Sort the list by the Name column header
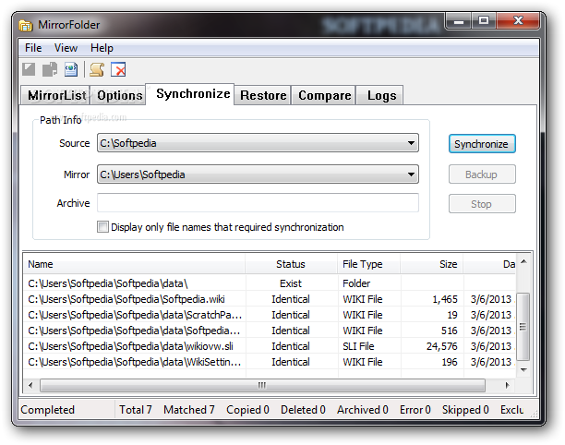This screenshot has width=565, height=445. 134,264
